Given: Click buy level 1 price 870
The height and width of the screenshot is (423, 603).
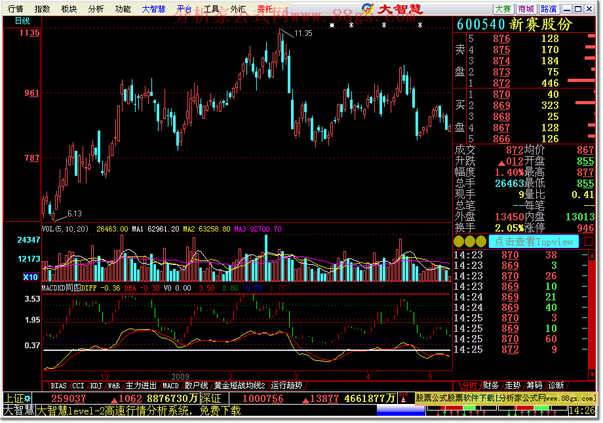Looking at the screenshot, I should click(x=501, y=94).
